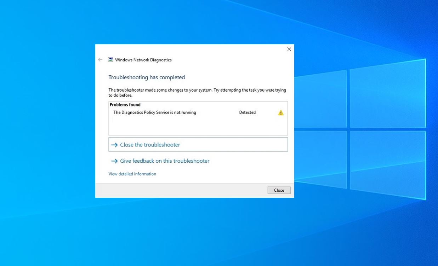
Task: Click the troubleshooter made some changes message
Action: click(197, 93)
